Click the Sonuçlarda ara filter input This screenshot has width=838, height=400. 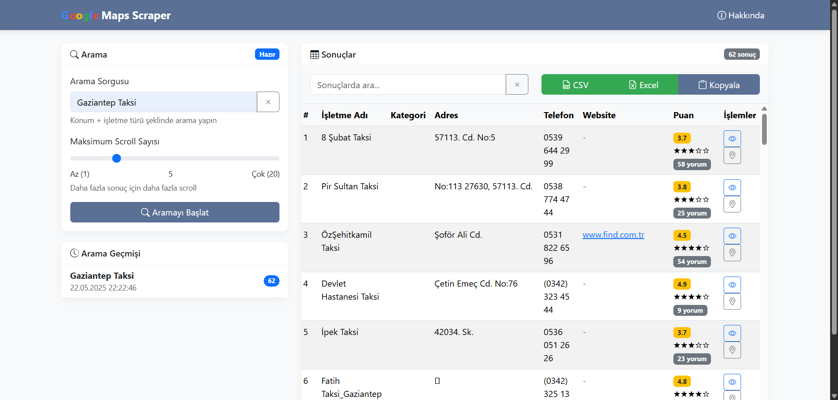[407, 85]
